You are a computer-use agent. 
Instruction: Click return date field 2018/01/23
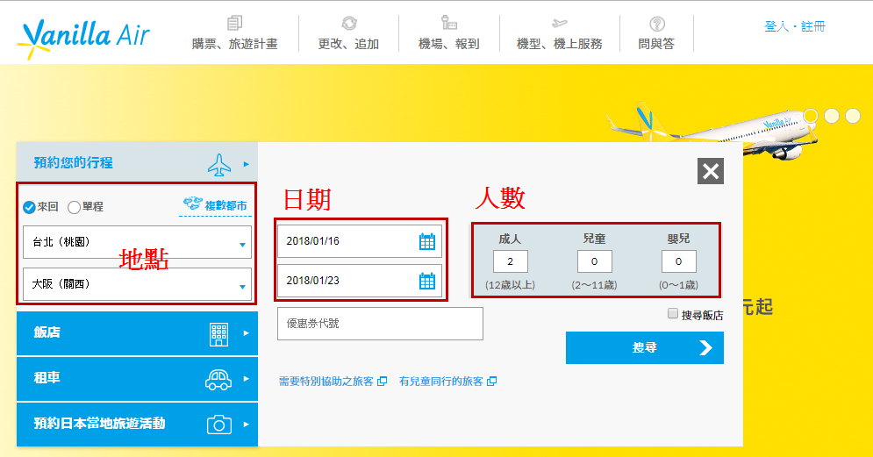360,281
